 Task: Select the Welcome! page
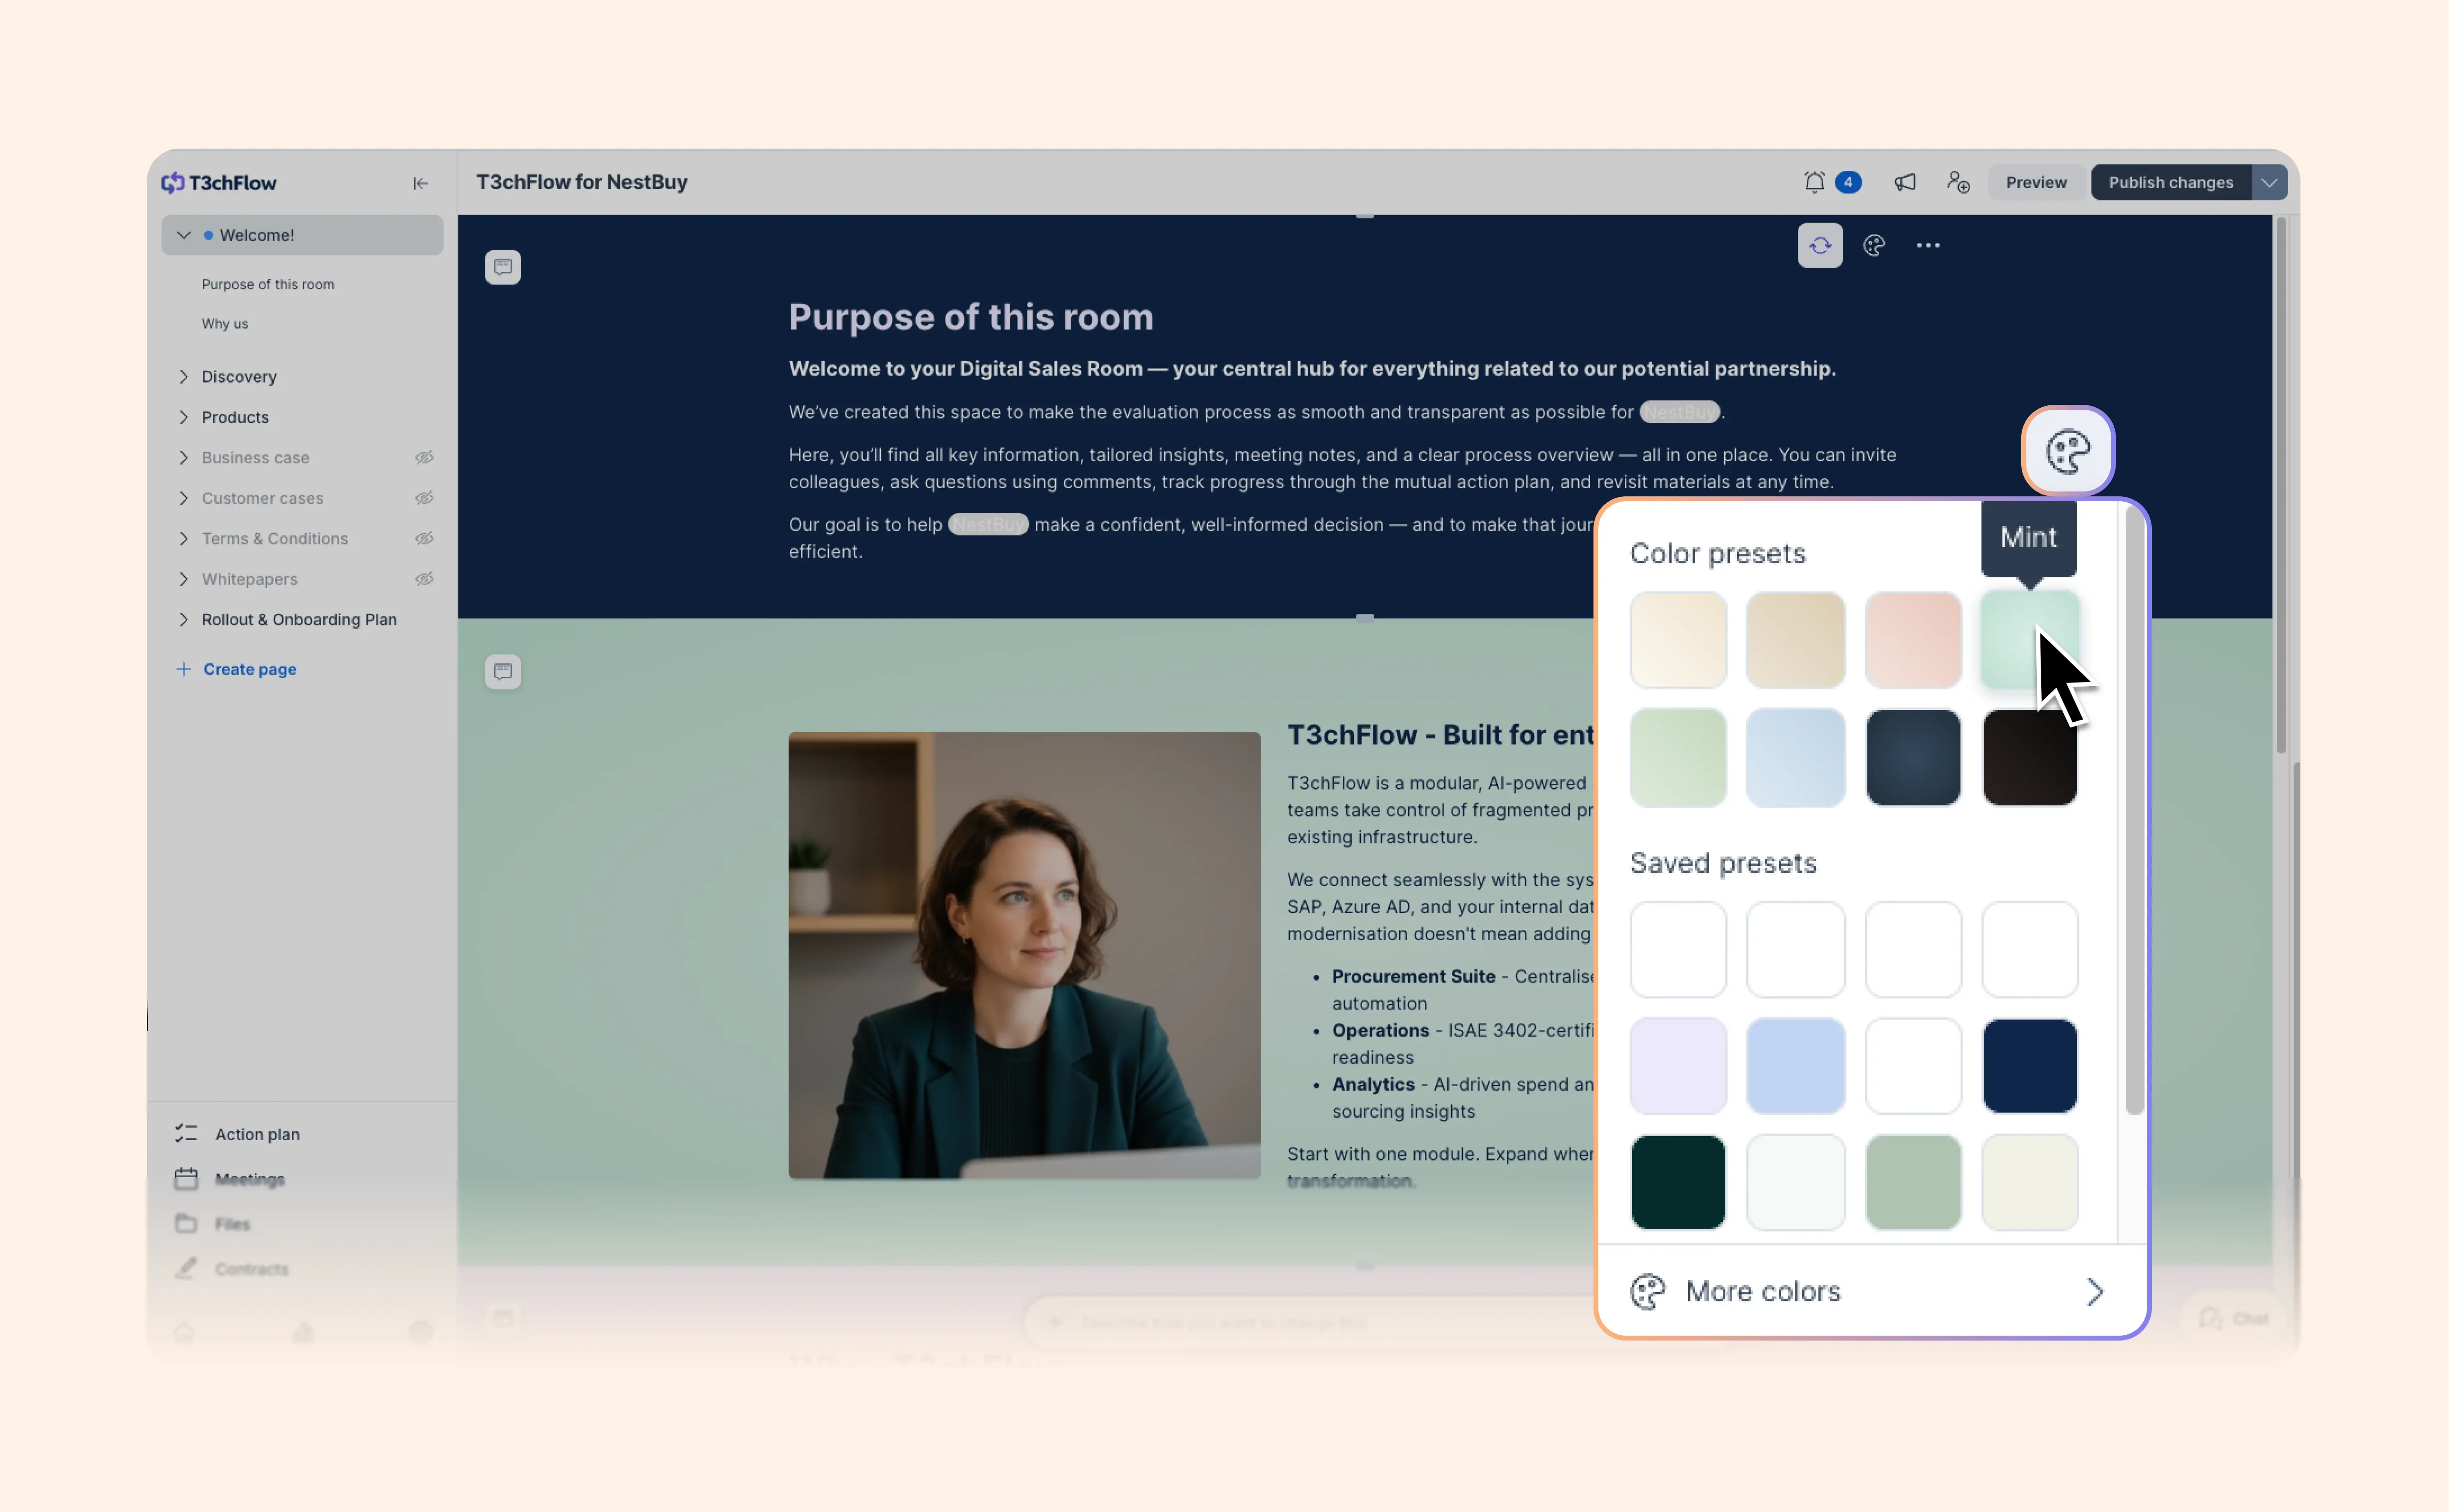(x=302, y=235)
